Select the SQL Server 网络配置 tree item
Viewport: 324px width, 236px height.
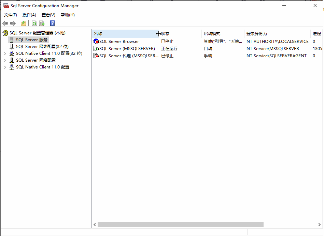point(36,60)
